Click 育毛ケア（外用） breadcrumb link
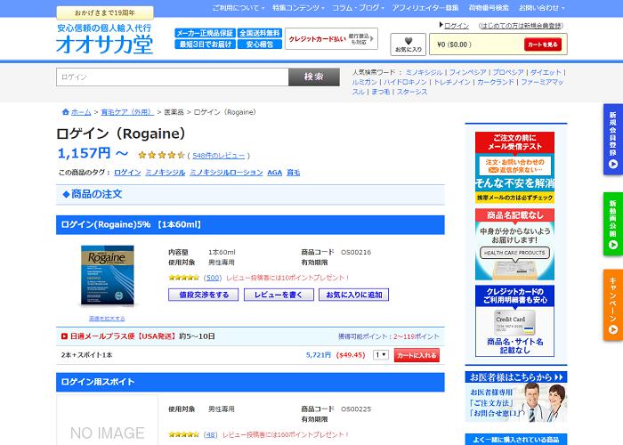This screenshot has height=445, width=623. pyautogui.click(x=127, y=112)
